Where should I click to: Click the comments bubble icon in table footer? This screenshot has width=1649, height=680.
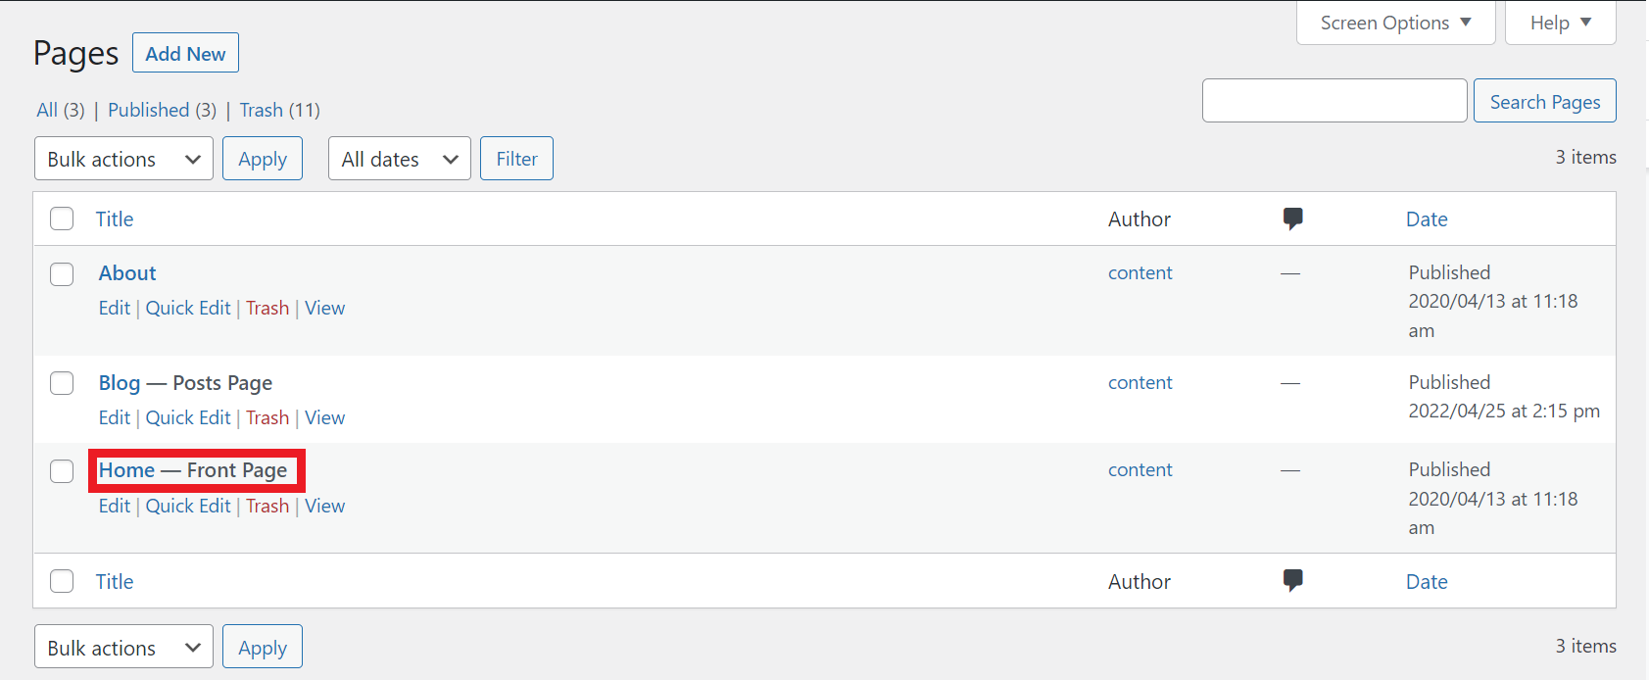pos(1292,581)
